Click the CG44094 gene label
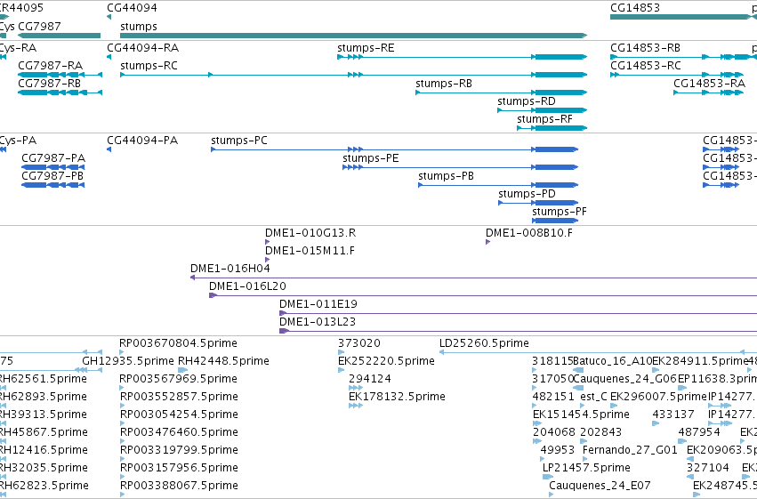The image size is (757, 499). click(x=132, y=8)
